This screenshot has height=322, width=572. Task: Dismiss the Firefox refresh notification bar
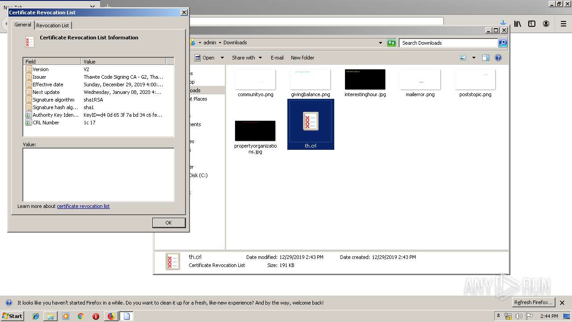tap(562, 303)
